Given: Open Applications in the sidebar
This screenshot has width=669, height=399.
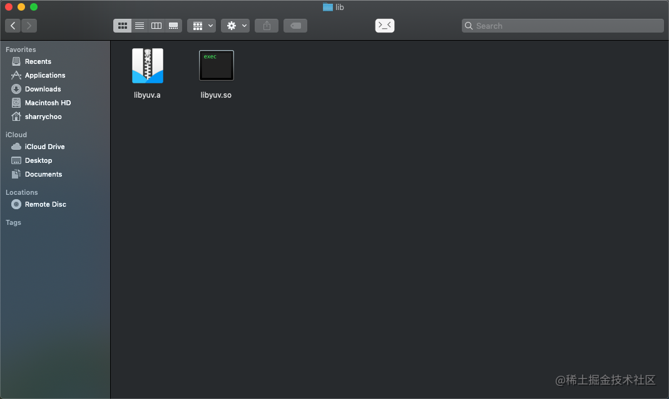Looking at the screenshot, I should 44,75.
